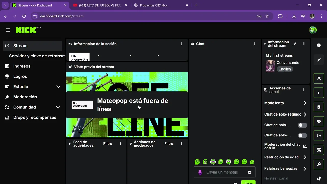This screenshot has height=184, width=327.
Task: Open Servidor y clave de retransmisión
Action: pos(37,56)
